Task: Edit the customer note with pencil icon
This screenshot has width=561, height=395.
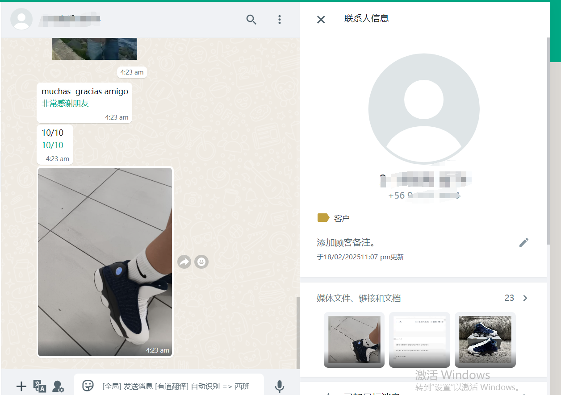Action: (523, 242)
